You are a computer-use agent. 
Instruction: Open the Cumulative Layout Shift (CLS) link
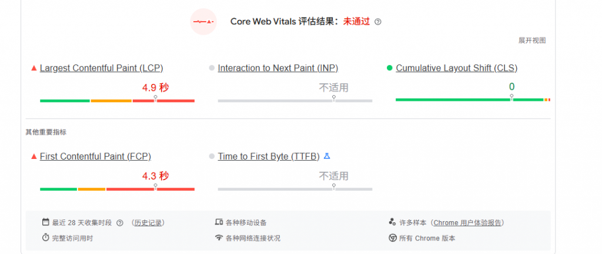point(456,68)
